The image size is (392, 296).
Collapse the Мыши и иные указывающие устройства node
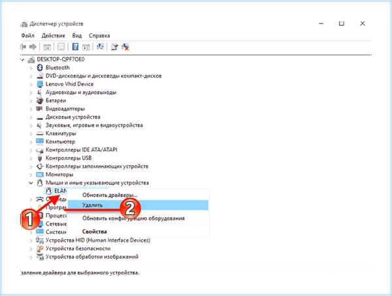point(31,183)
